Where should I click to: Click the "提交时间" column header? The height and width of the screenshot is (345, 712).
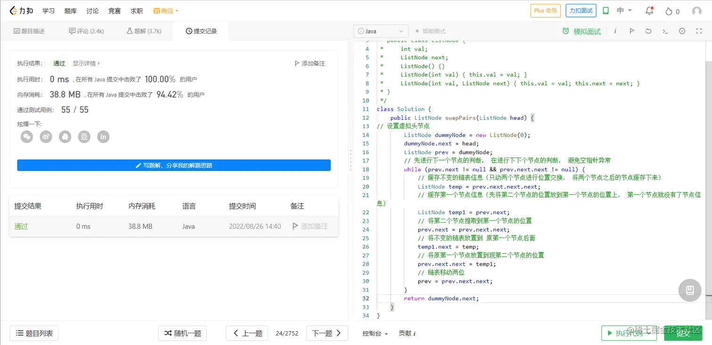pos(243,206)
